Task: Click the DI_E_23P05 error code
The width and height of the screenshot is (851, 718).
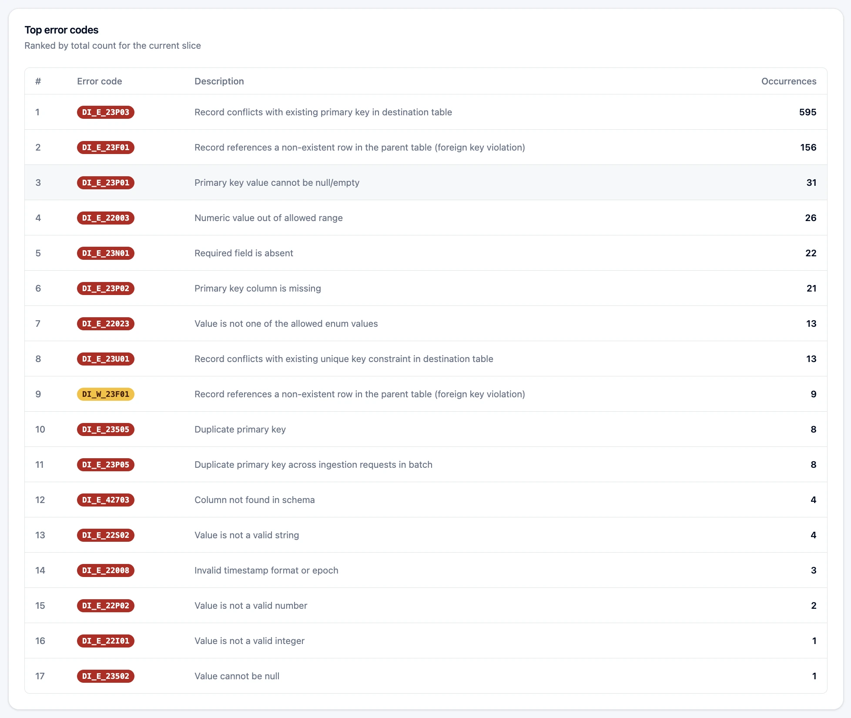Action: click(106, 465)
